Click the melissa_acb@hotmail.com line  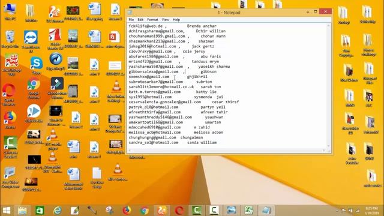(176, 132)
